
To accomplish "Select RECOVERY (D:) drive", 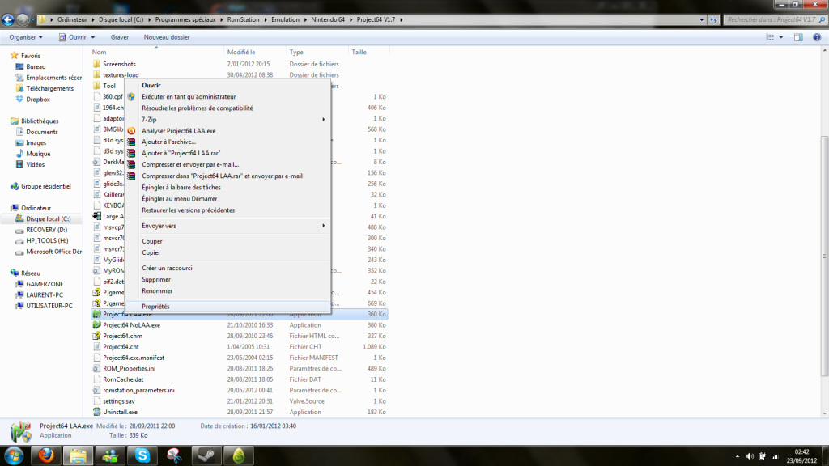I will (46, 230).
